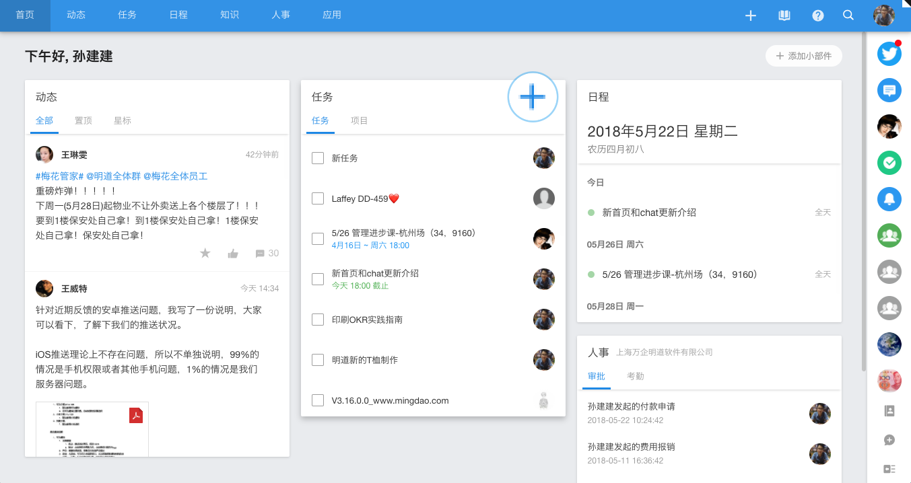Select the 置顶 tab in 动态 card

click(x=83, y=121)
